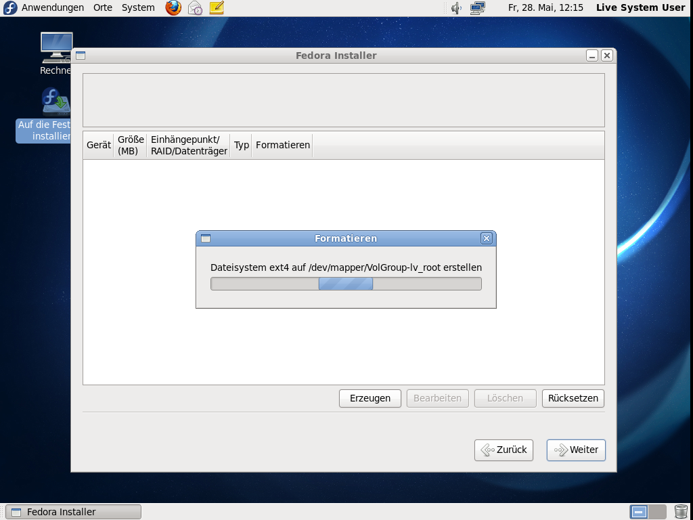The width and height of the screenshot is (693, 520).
Task: Open the System menu
Action: [x=138, y=7]
